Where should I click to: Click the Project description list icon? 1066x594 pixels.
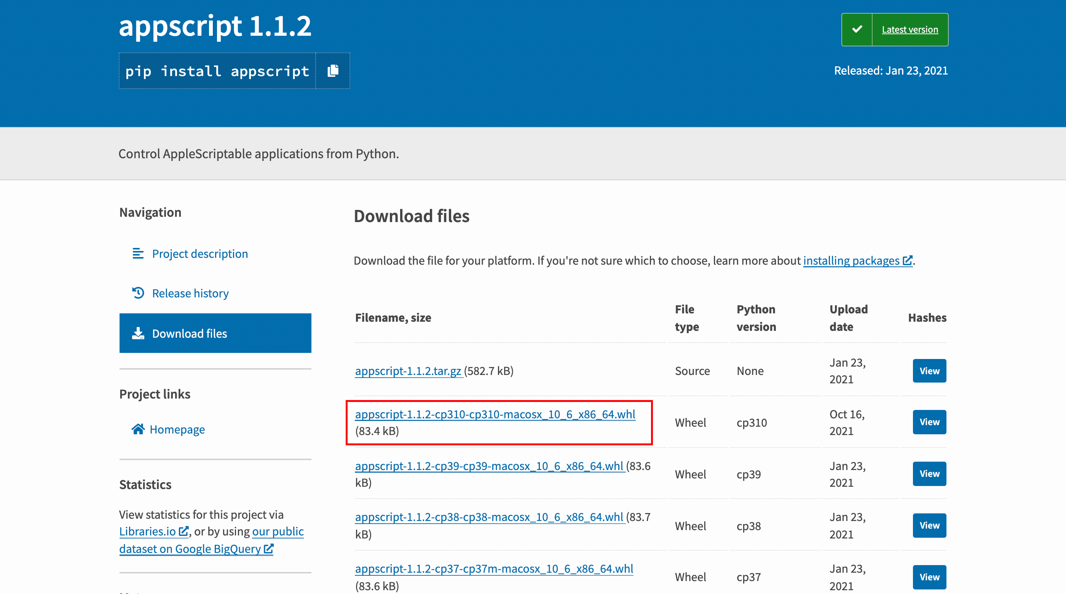[138, 253]
